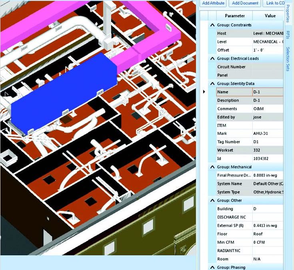
Task: Click the row indicator arrow beside Name
Action: (x=204, y=92)
